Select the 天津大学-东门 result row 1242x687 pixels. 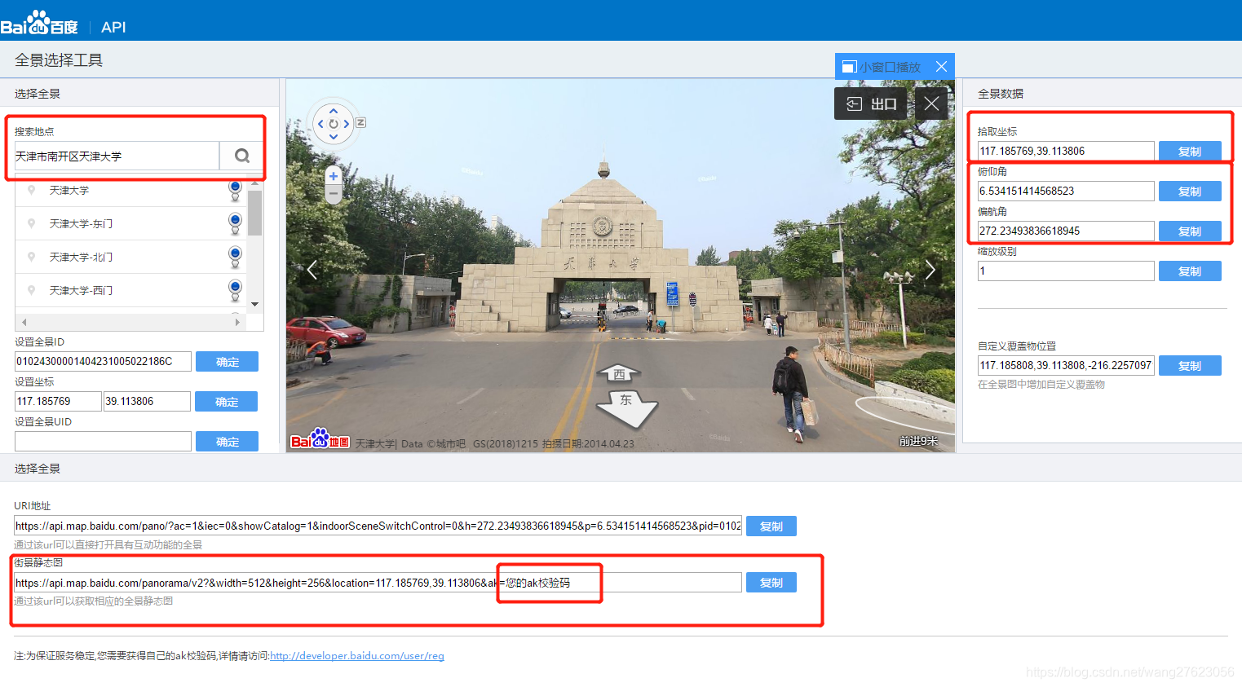pyautogui.click(x=130, y=223)
